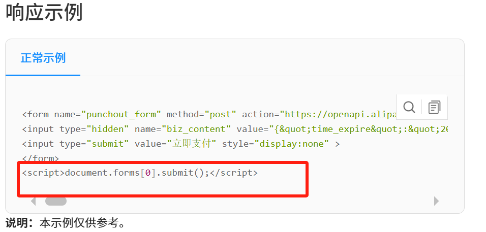Copy code with the document copy icon

point(434,107)
